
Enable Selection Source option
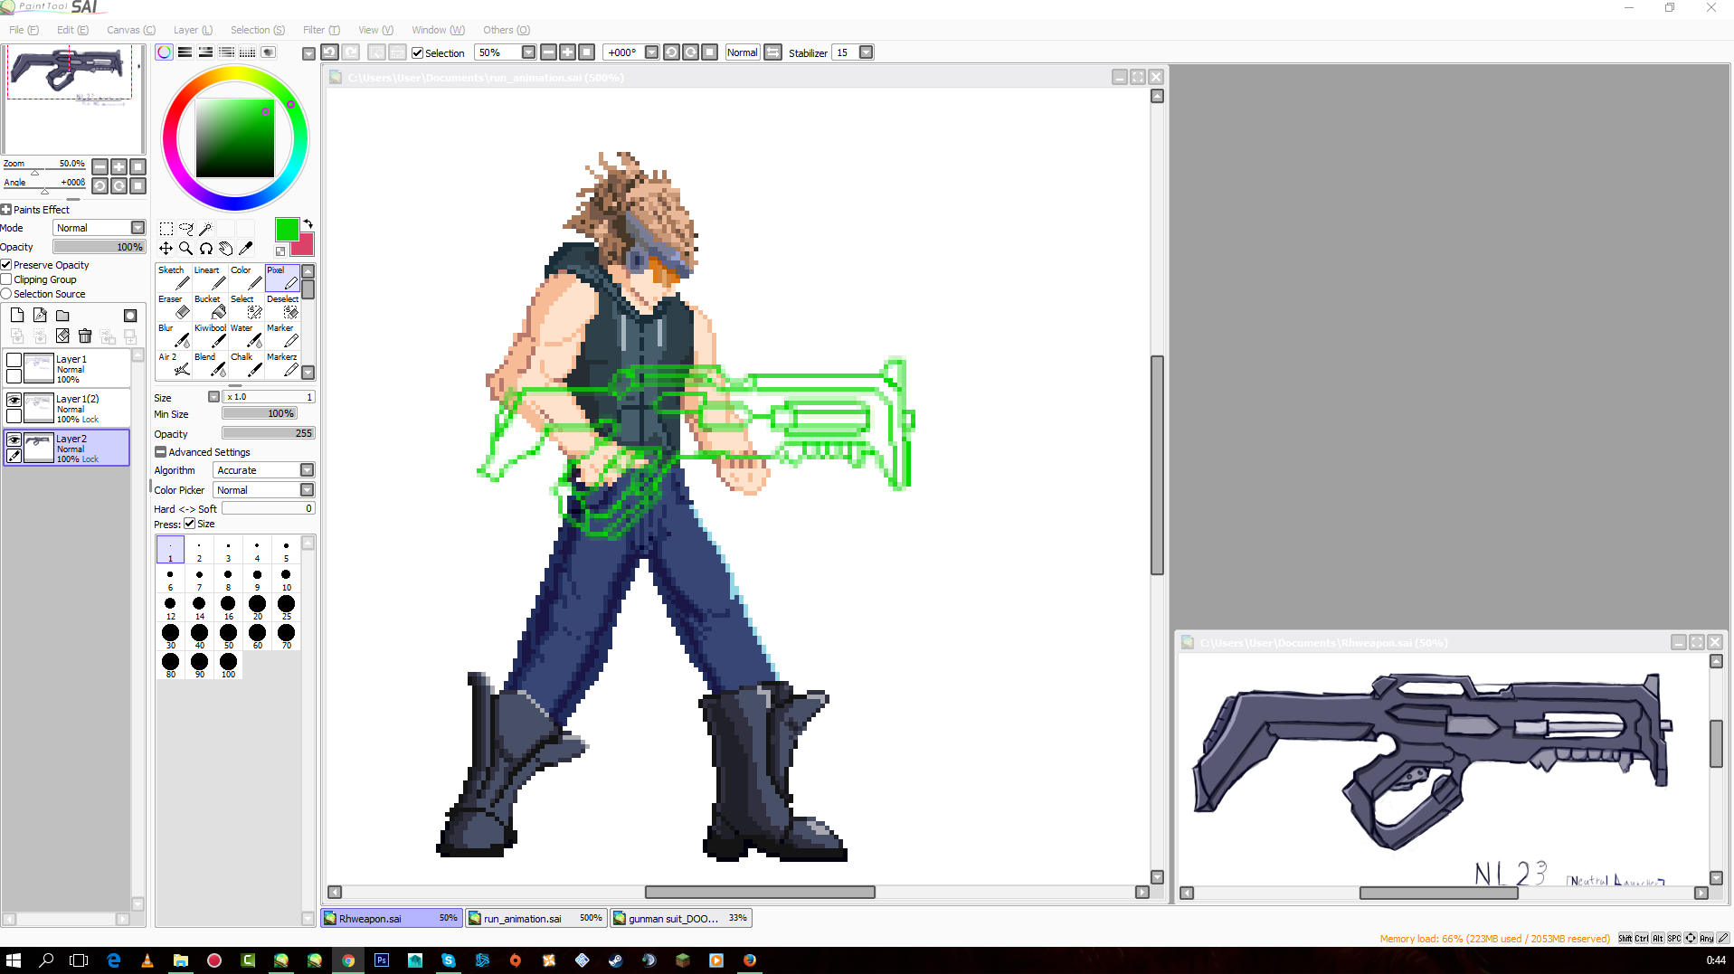tap(6, 294)
